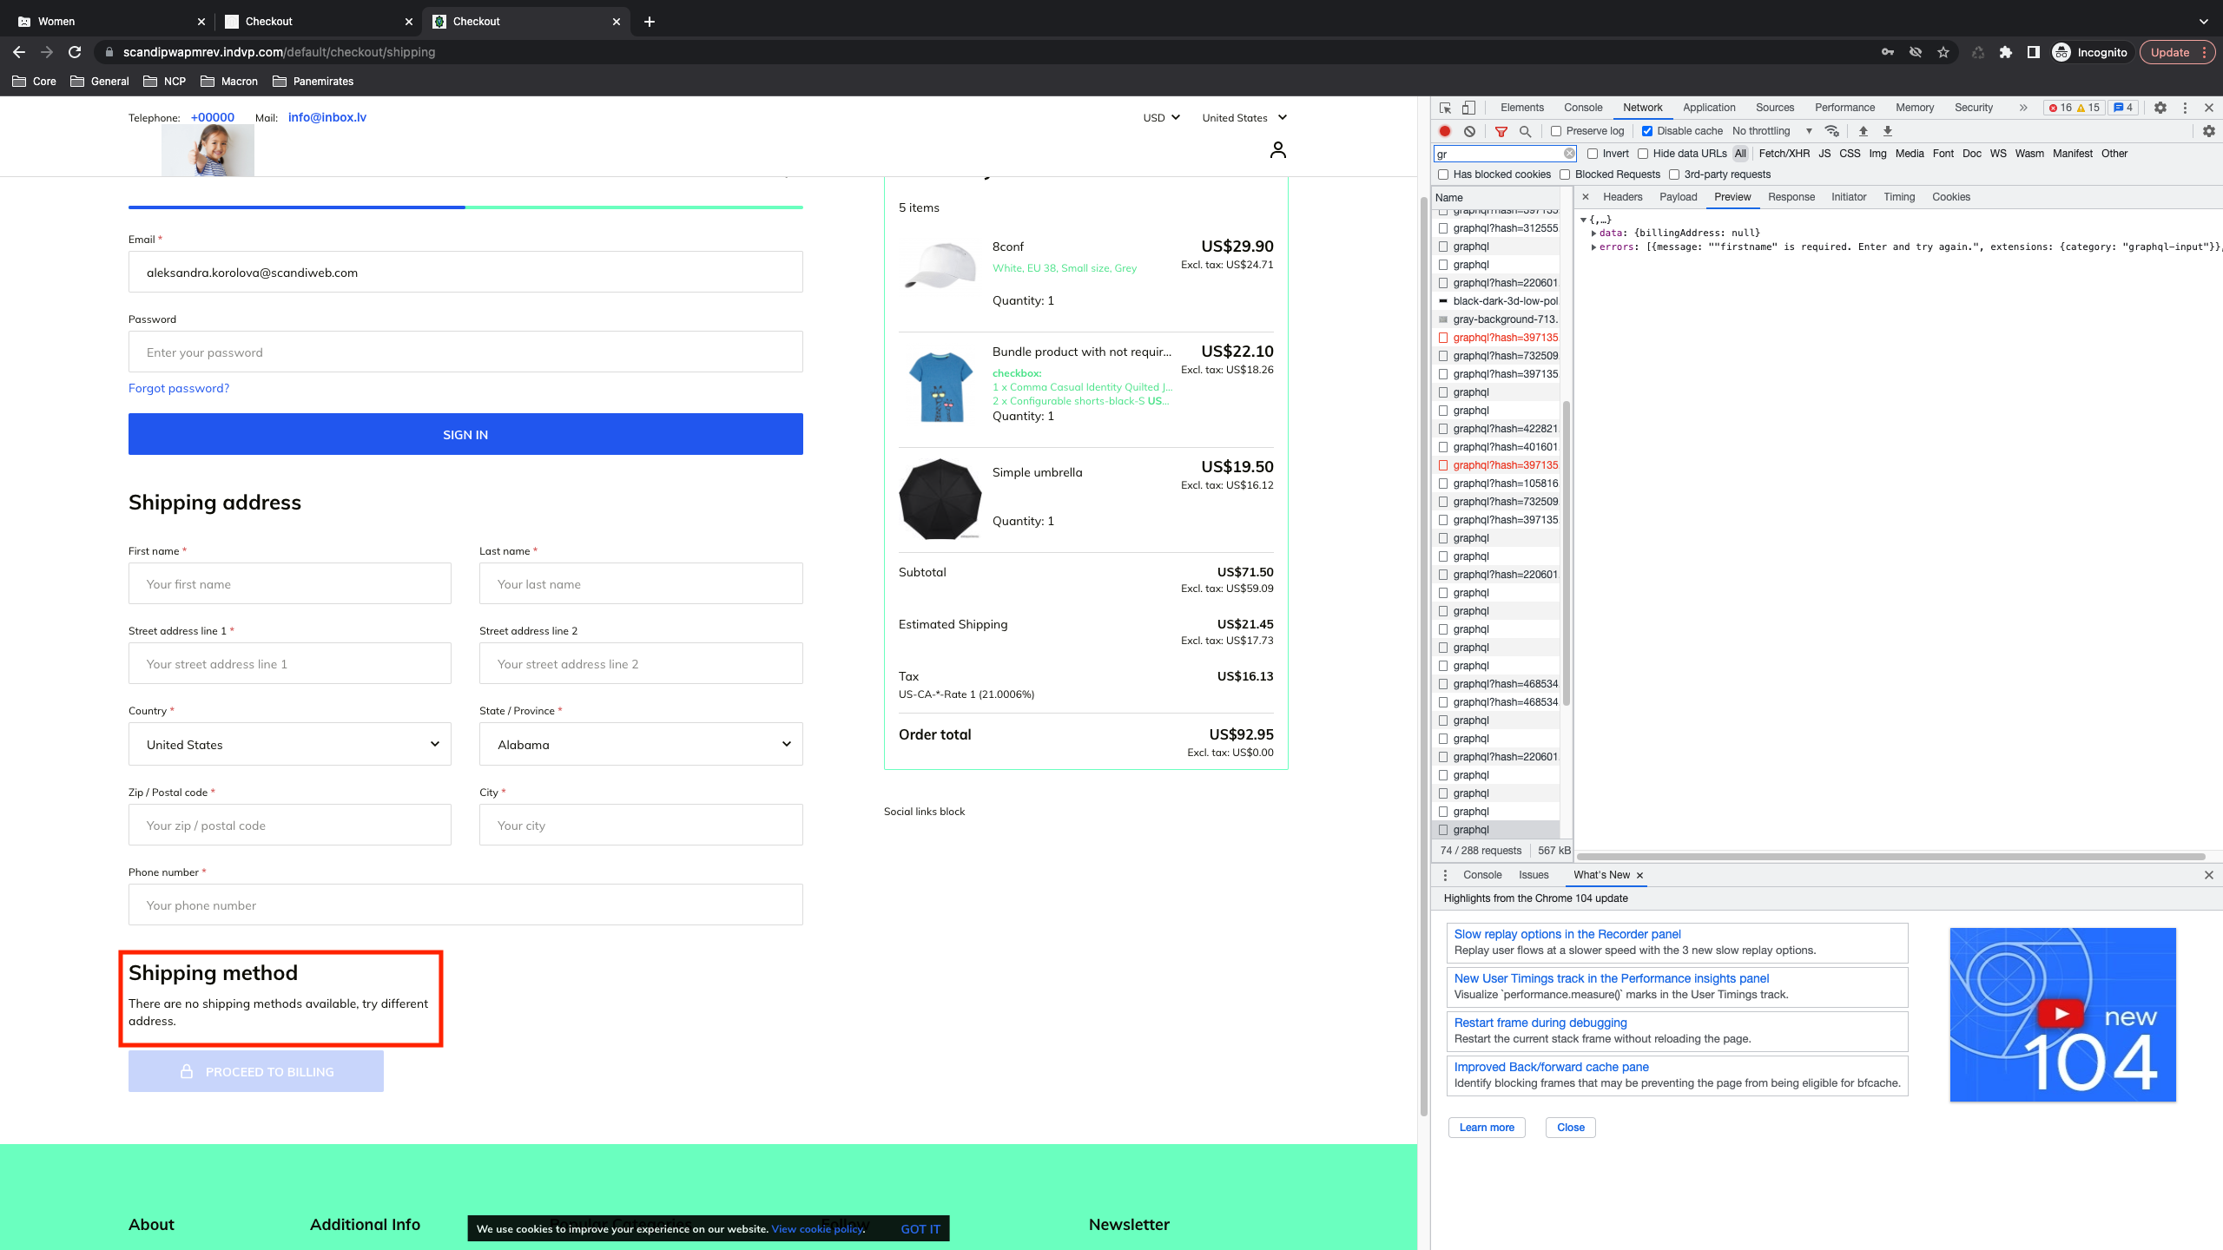Enable the Preserve log checkbox
Viewport: 2223px width, 1250px height.
pyautogui.click(x=1556, y=131)
